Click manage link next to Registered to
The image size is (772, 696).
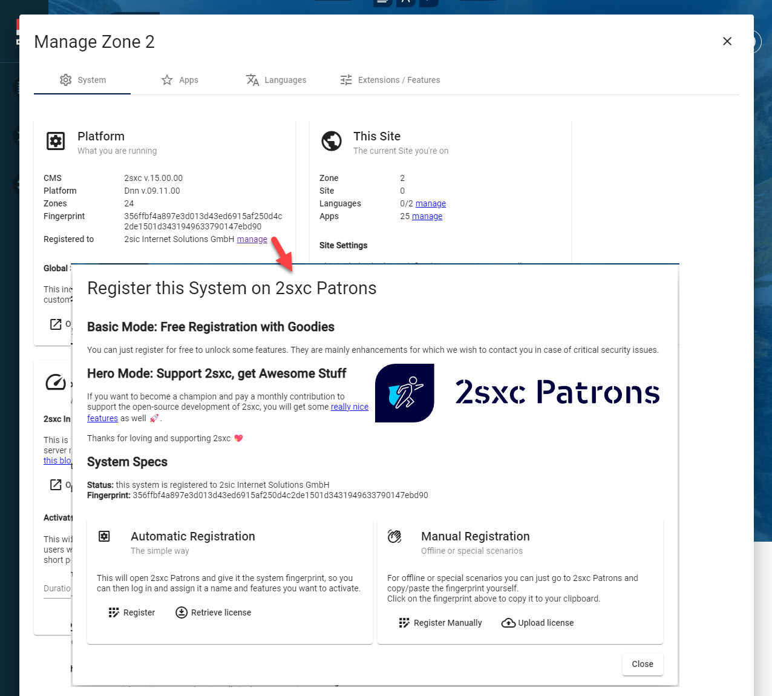click(x=252, y=239)
